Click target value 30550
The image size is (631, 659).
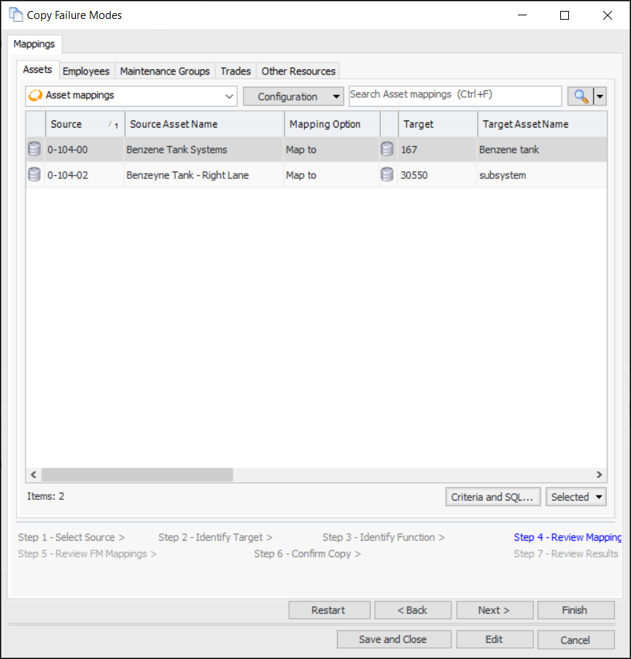point(437,175)
